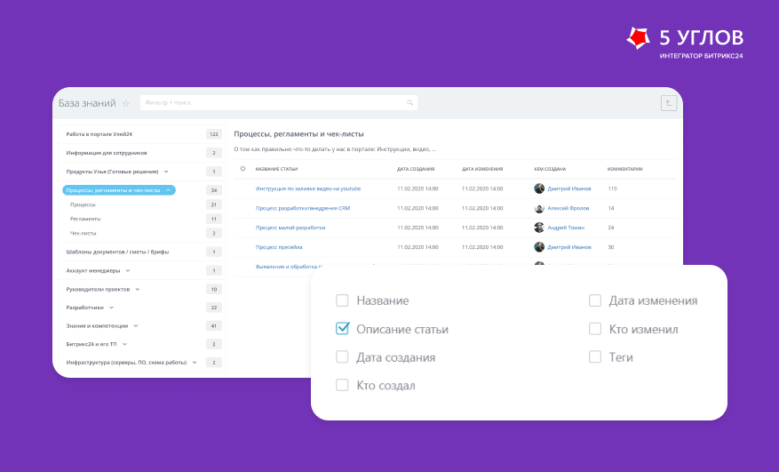Click Дмитрий Иванов avatar in youtube instruction row
The width and height of the screenshot is (779, 472).
[539, 188]
